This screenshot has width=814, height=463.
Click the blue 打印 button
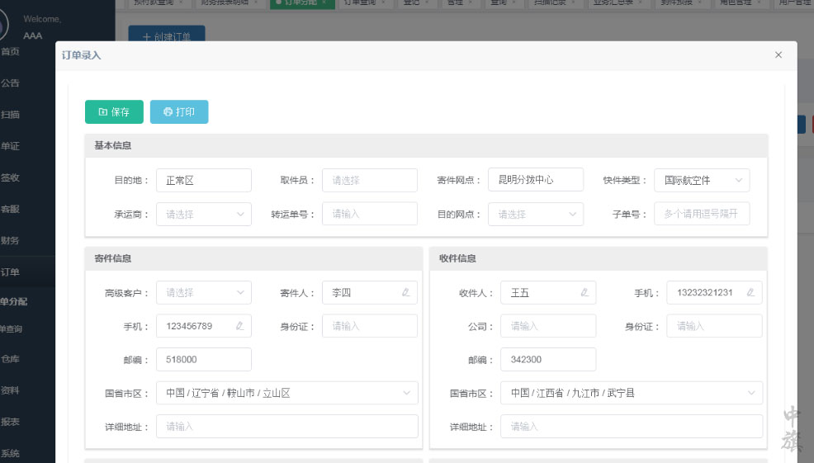tap(179, 112)
